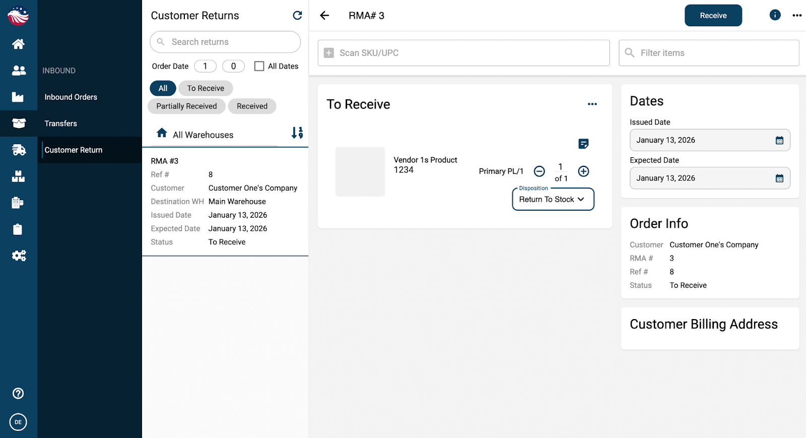Click the Primary PL/1 location label
Viewport: 806px width, 438px height.
click(x=501, y=171)
